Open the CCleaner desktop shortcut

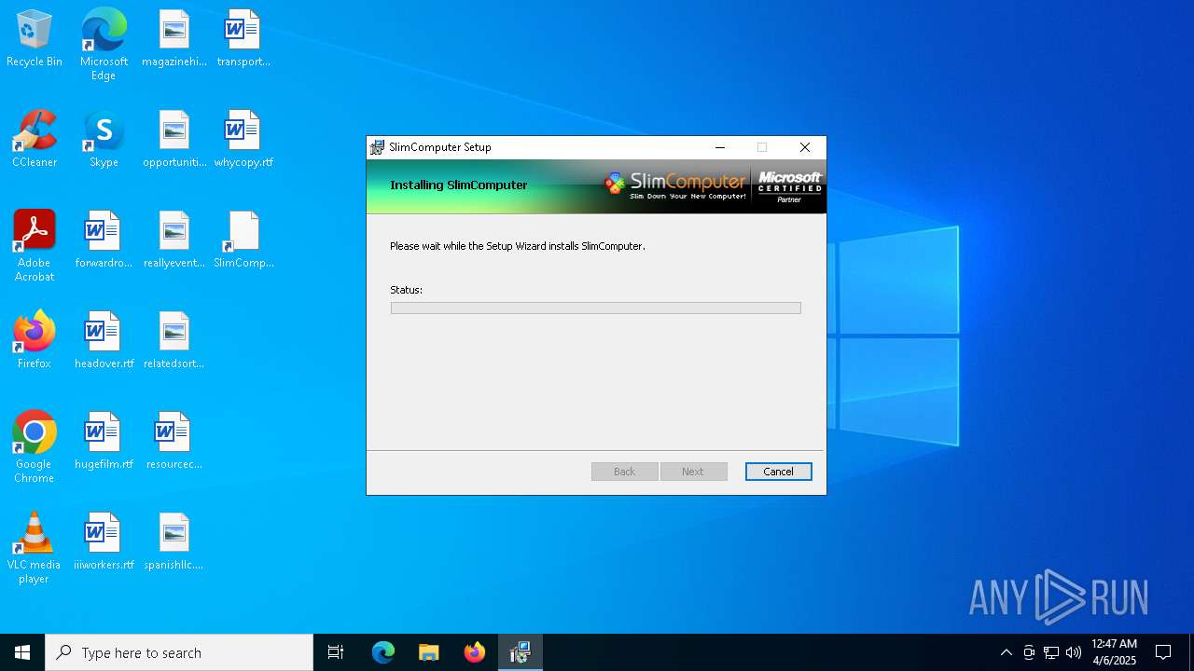(x=35, y=140)
